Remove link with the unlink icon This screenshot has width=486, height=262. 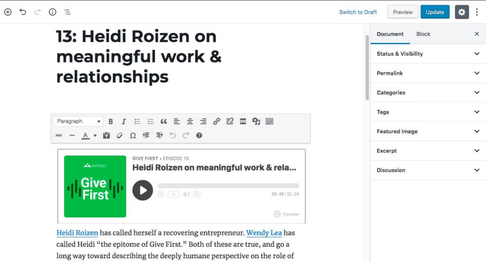coord(230,121)
